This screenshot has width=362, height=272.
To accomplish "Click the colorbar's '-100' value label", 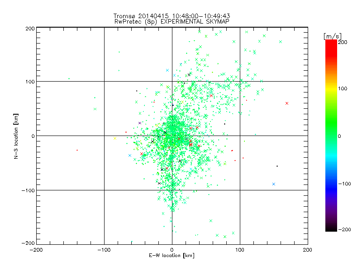I will click(344, 184).
